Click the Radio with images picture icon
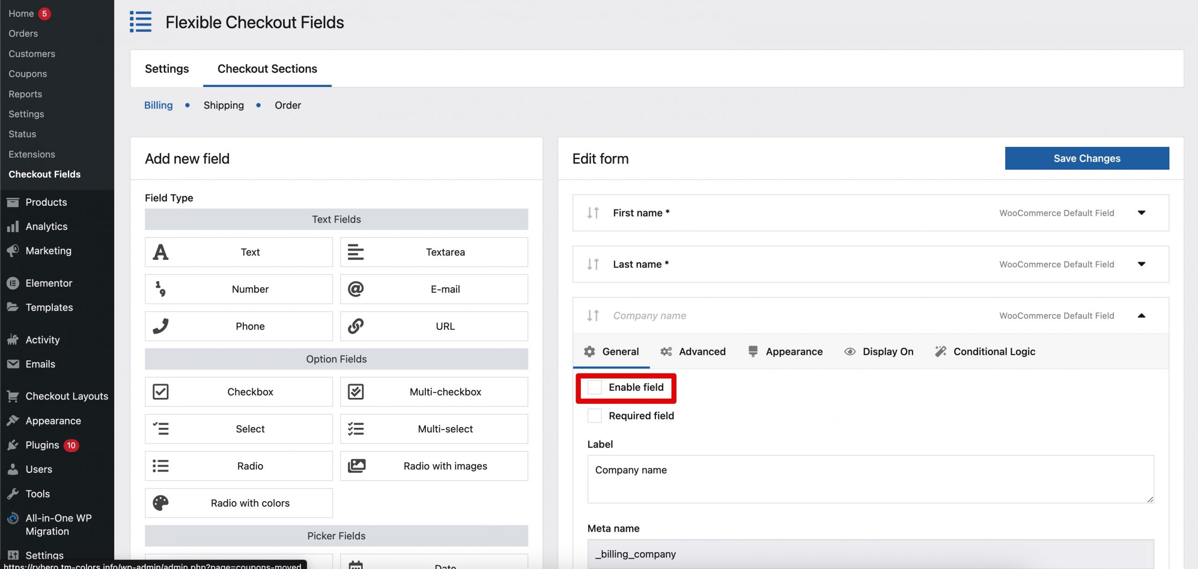 click(x=357, y=466)
